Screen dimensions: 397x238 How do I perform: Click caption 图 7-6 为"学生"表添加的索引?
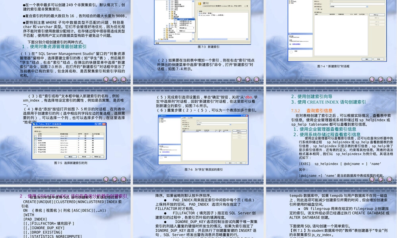click(x=204, y=169)
